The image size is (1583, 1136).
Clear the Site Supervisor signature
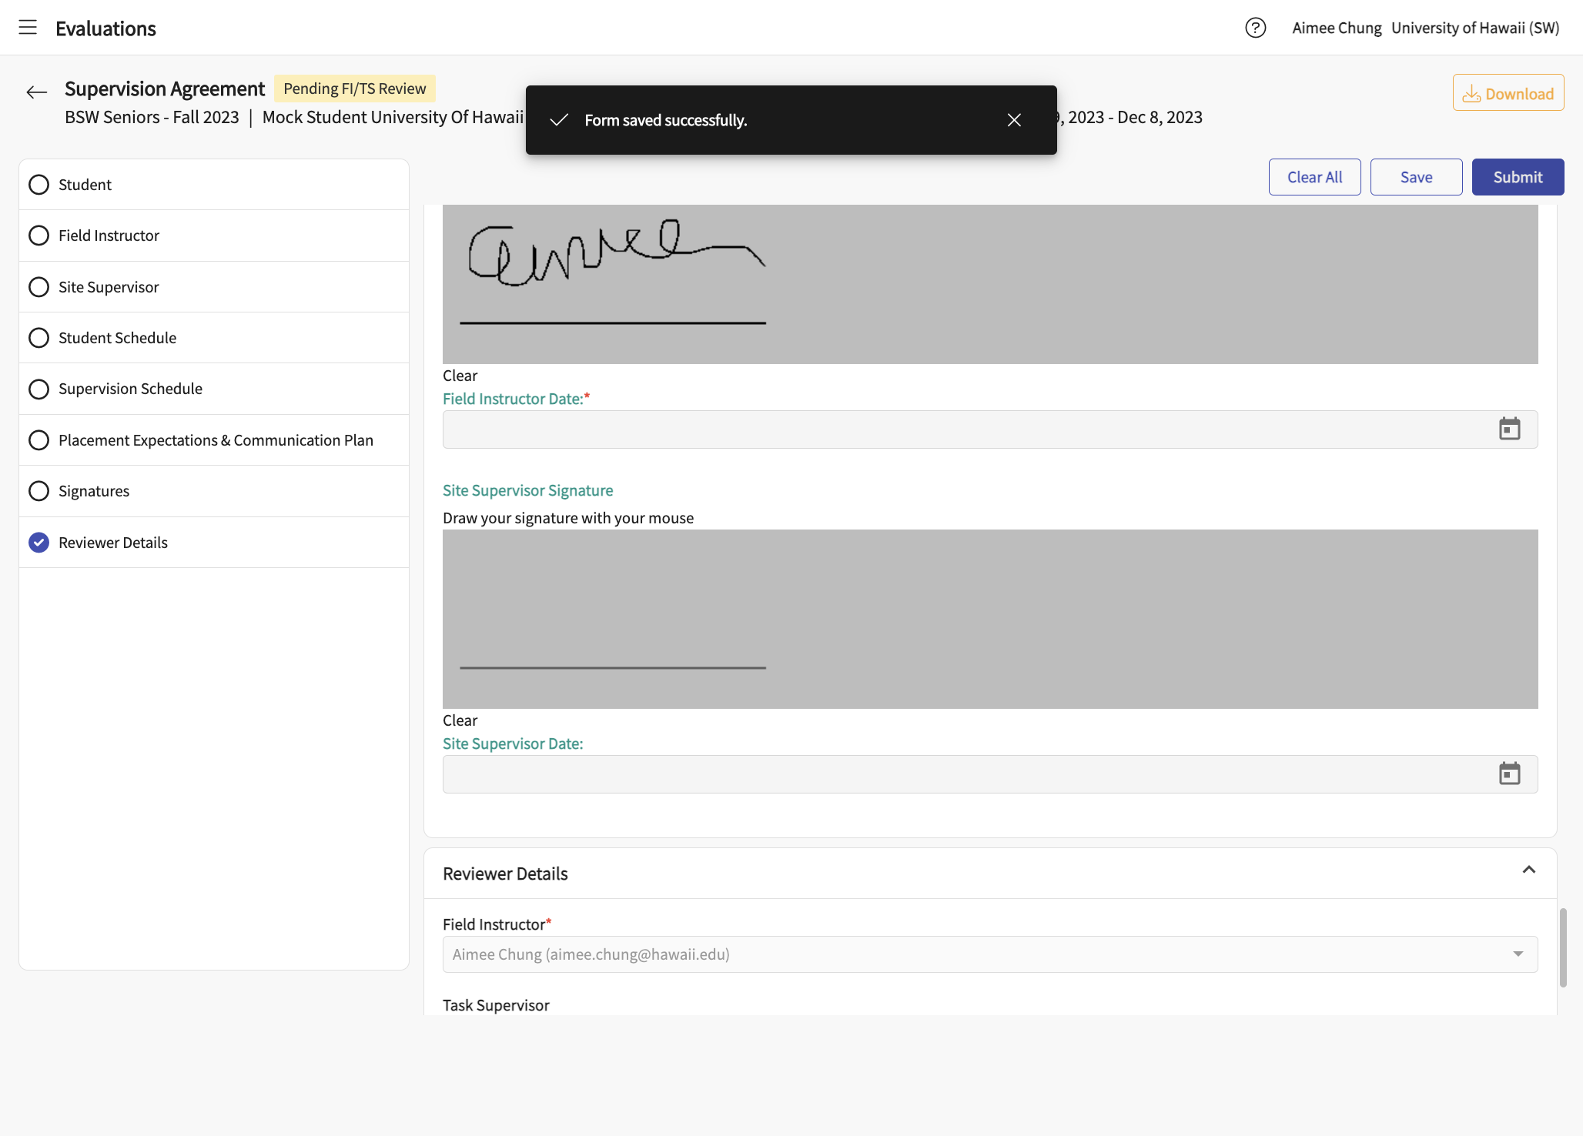(460, 720)
